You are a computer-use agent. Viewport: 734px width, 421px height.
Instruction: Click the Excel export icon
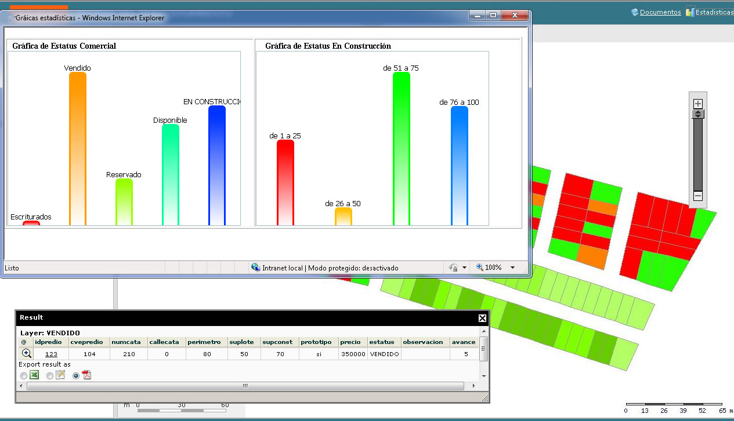34,375
